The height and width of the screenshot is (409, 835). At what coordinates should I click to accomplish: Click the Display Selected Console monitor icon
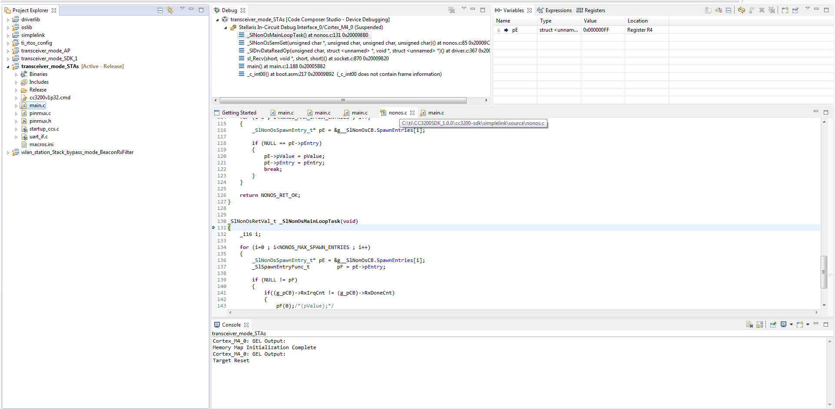(x=784, y=324)
